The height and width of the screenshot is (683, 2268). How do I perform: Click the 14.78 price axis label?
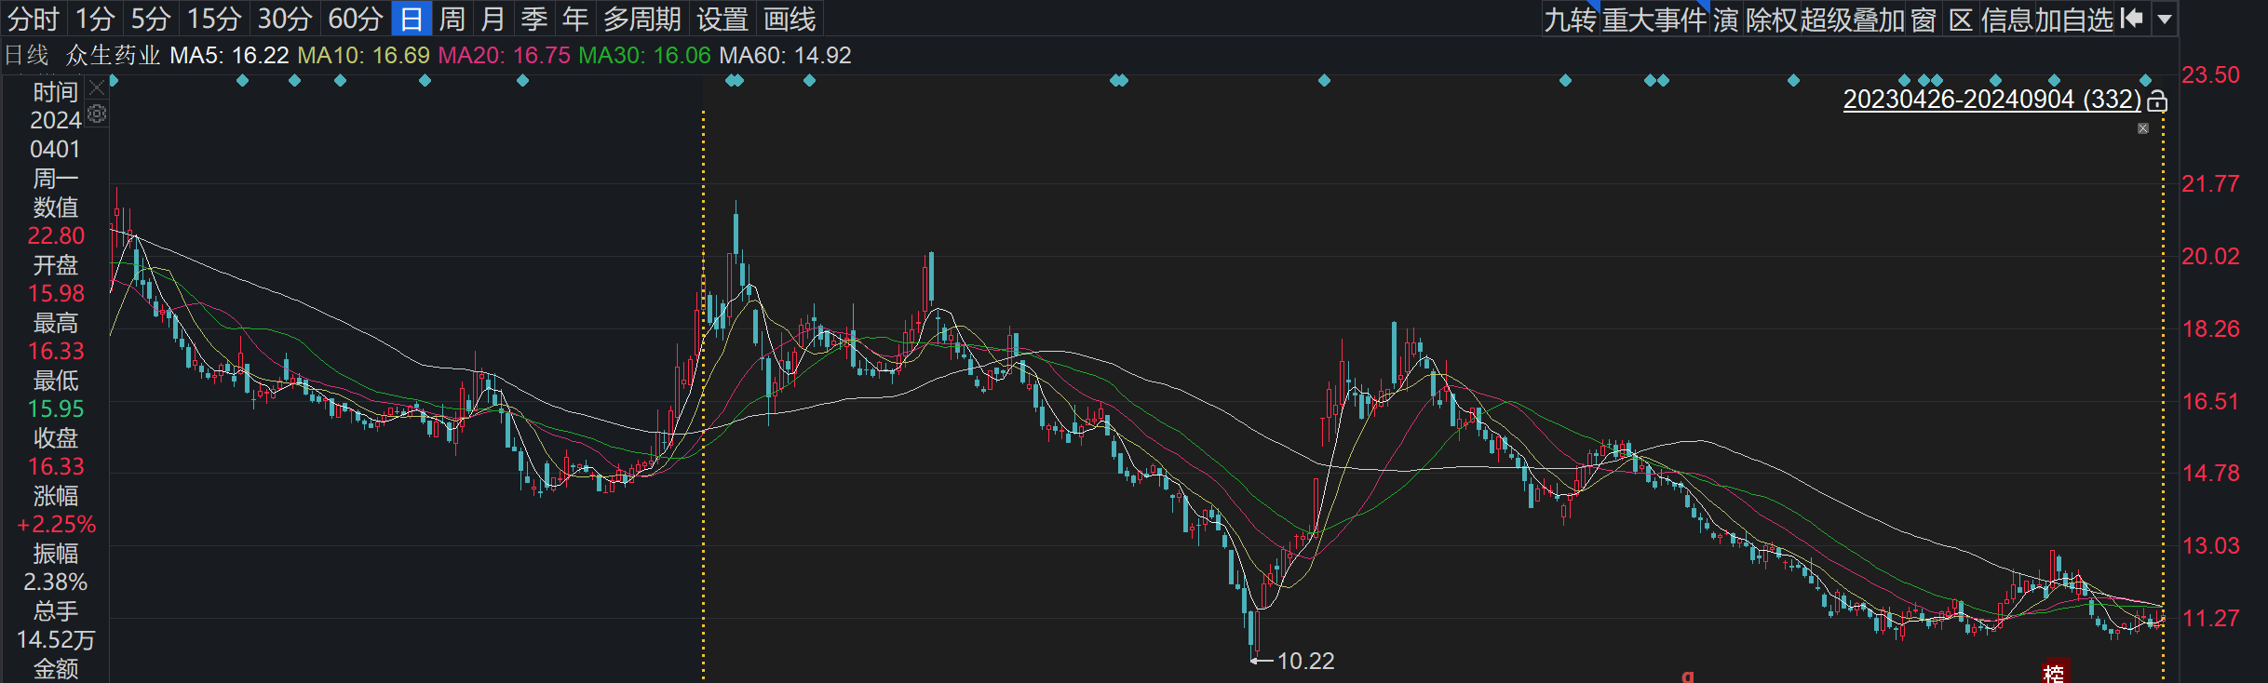[2210, 473]
